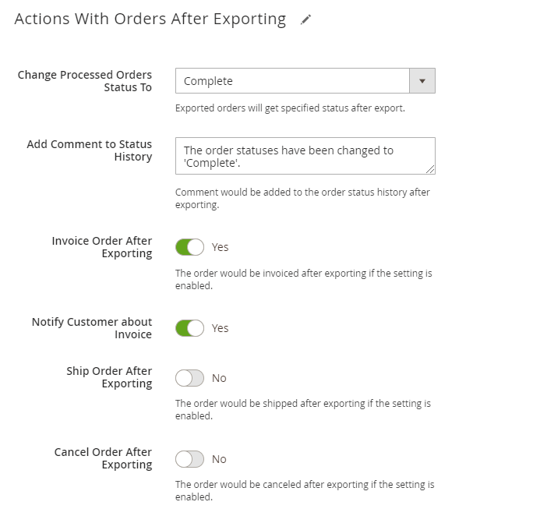This screenshot has height=516, width=533.
Task: Click 'Yes' text beside Notify Customer toggle
Action: coord(221,328)
